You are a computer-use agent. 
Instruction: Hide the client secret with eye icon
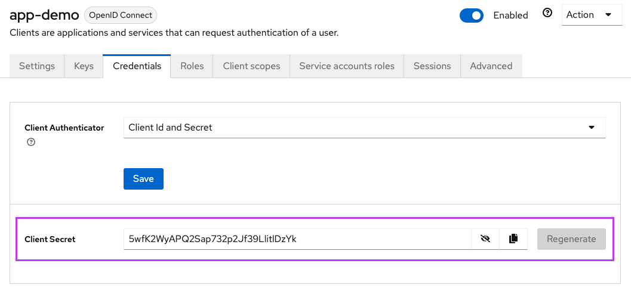click(x=485, y=239)
